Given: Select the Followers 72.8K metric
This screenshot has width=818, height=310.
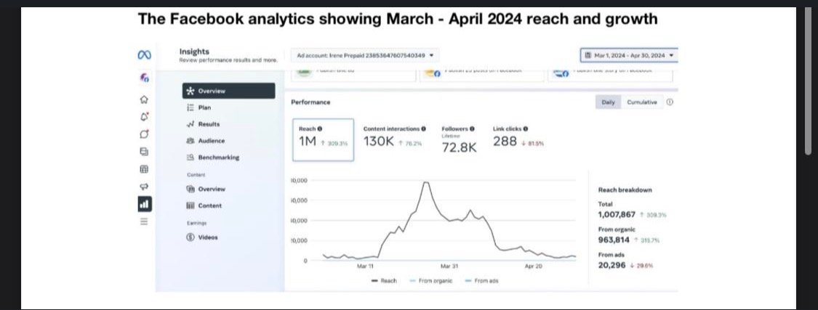Looking at the screenshot, I should 459,140.
